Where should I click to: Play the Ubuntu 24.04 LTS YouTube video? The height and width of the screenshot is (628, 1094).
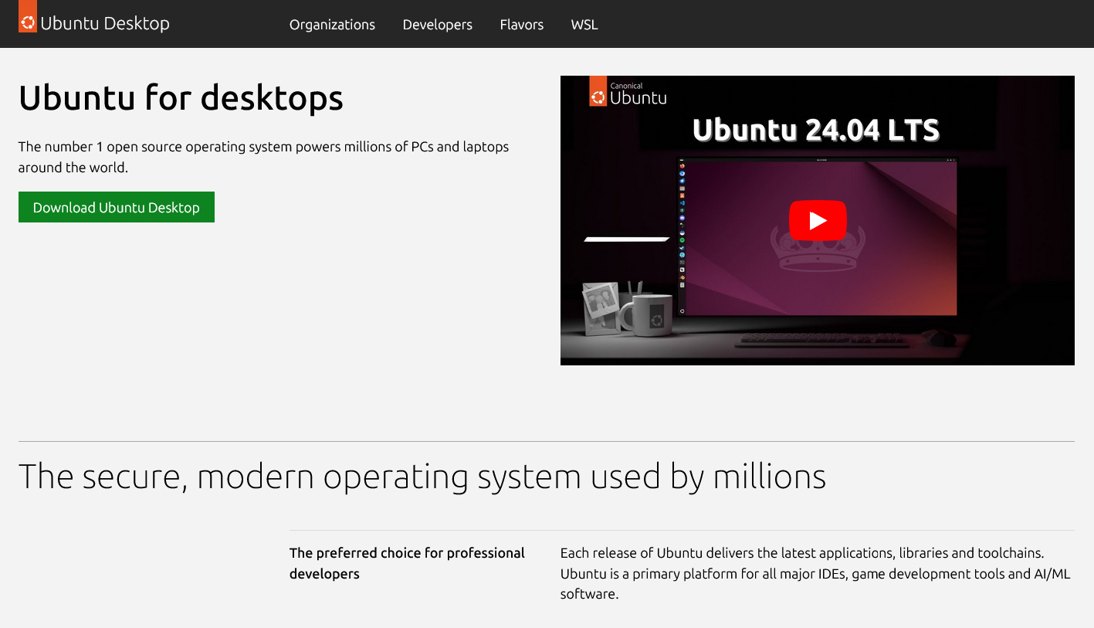click(x=818, y=220)
